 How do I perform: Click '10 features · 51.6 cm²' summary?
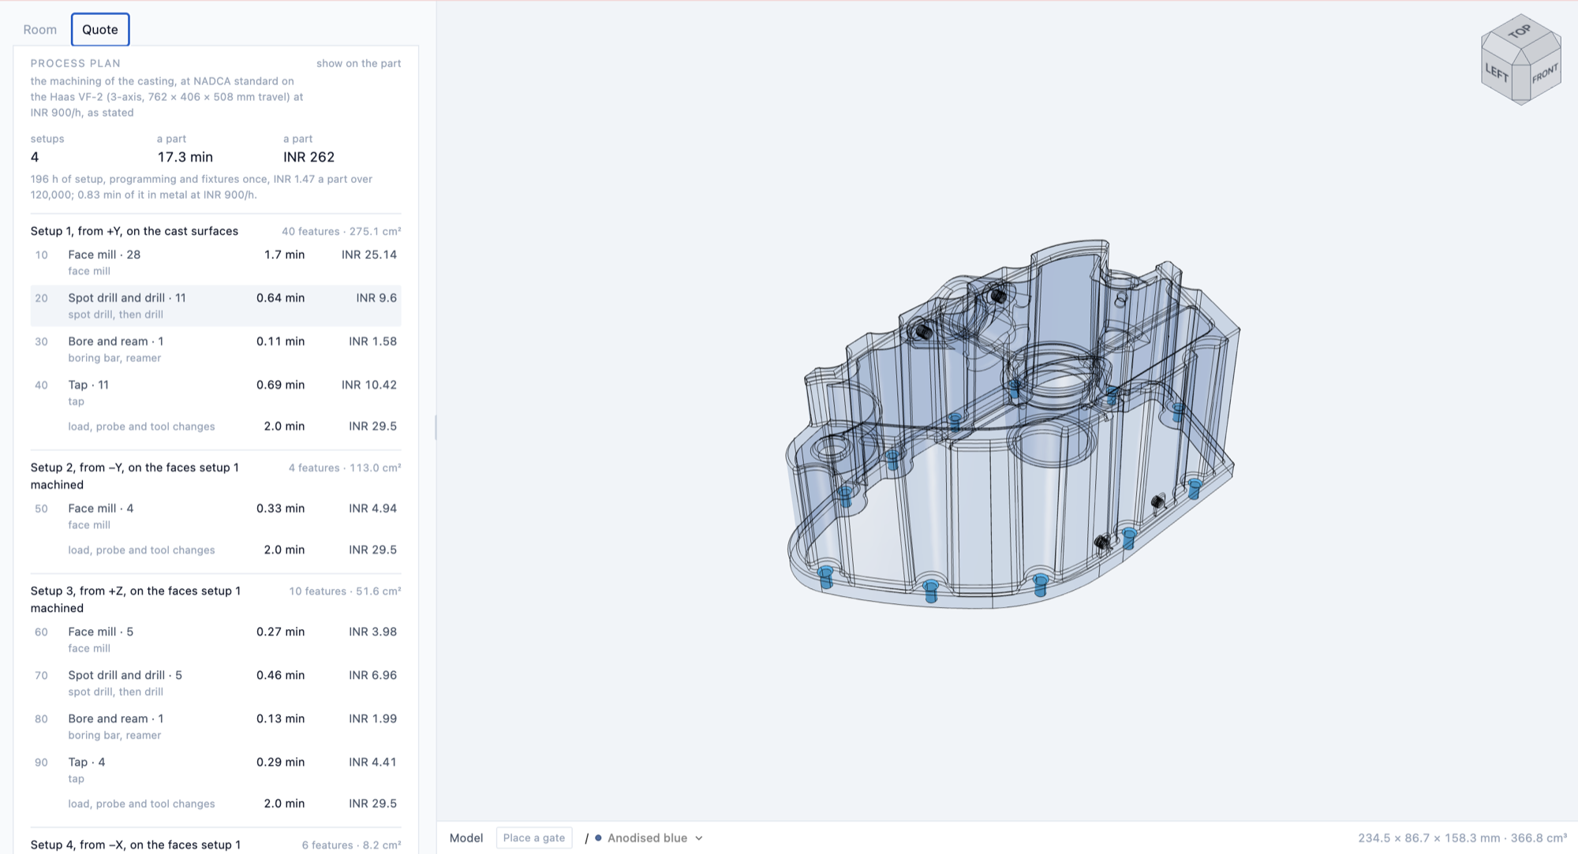pos(345,591)
